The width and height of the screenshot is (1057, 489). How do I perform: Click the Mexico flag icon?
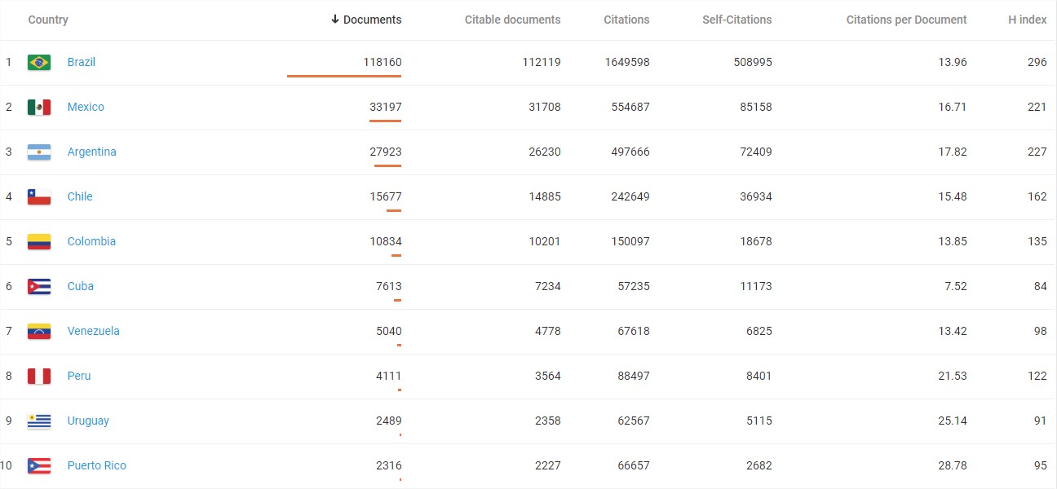39,108
